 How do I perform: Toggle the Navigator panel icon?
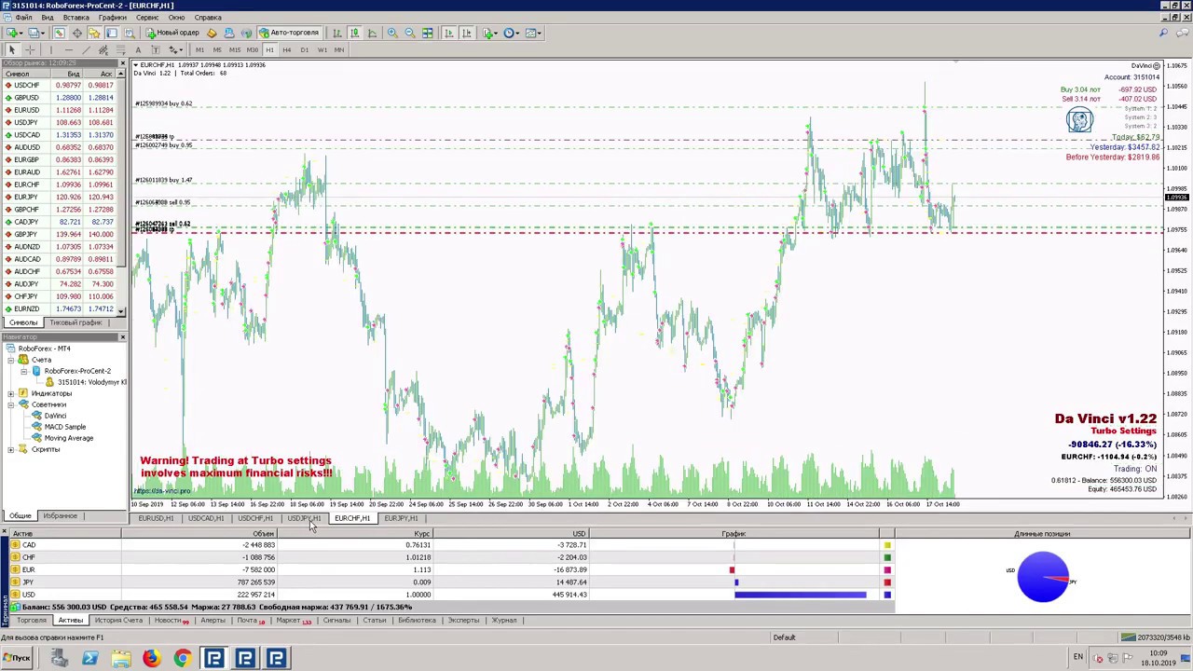click(94, 33)
